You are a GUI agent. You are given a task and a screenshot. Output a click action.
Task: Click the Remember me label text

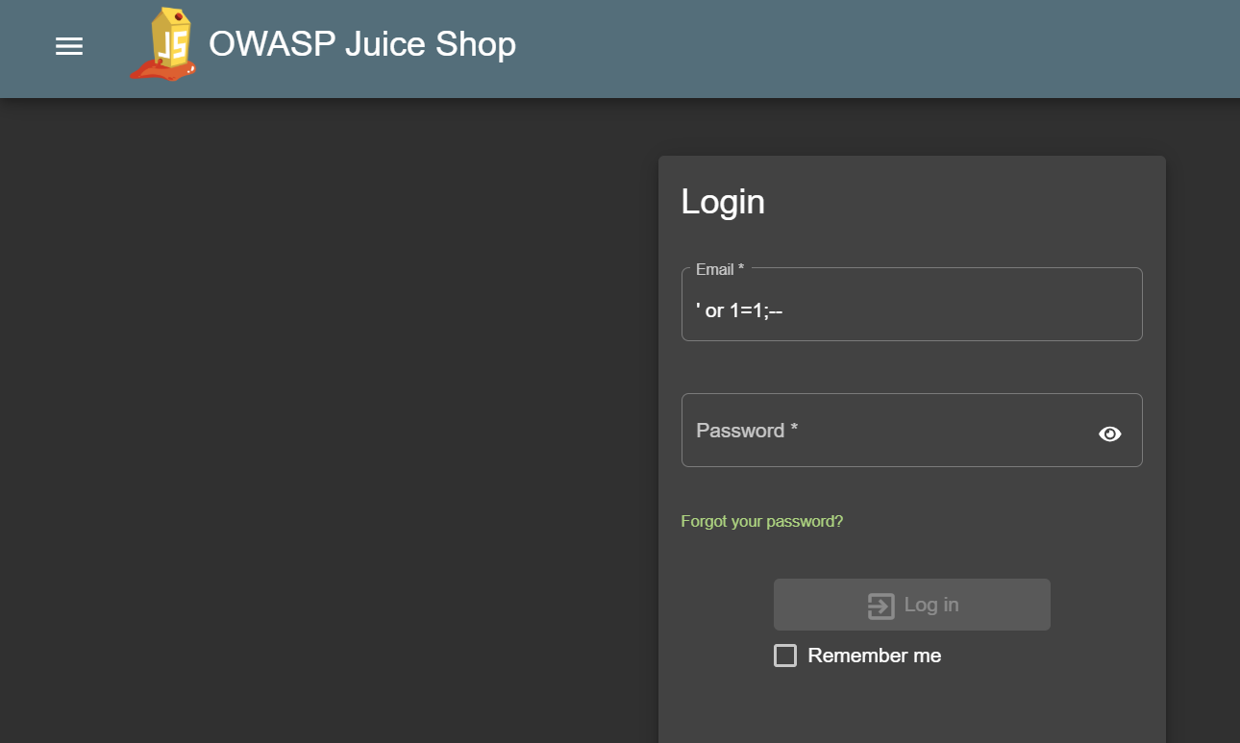pos(874,656)
